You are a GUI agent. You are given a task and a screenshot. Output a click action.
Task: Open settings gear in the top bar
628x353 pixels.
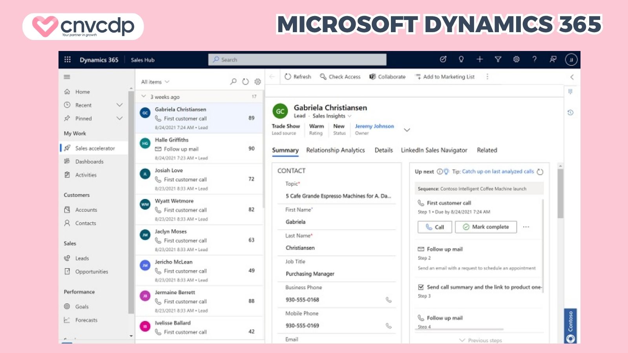point(517,59)
